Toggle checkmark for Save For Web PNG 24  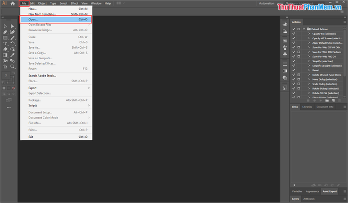(x=294, y=56)
